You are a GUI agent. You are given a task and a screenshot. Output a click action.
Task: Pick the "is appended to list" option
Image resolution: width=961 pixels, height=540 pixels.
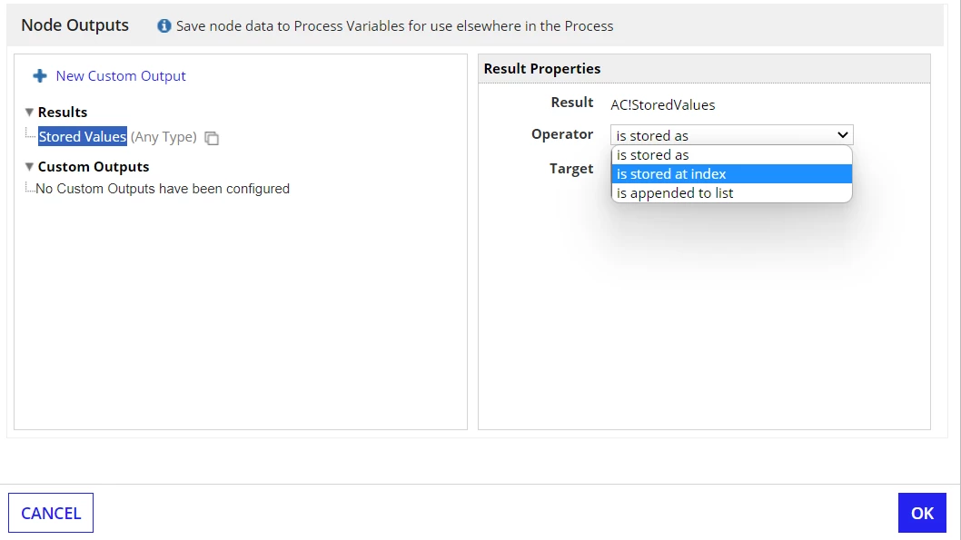732,192
